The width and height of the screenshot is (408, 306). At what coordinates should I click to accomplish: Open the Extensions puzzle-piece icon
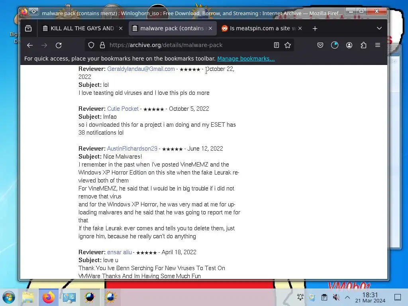(363, 45)
